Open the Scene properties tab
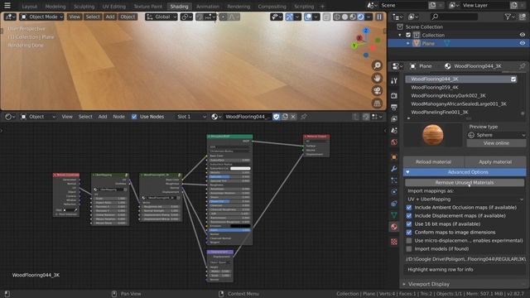Viewport: 530px width, 298px height. 394,131
